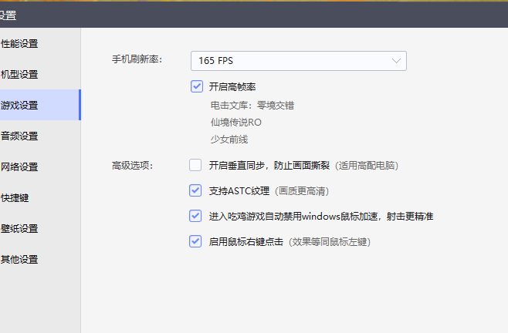This screenshot has height=333, width=508.
Task: Go to the 音频设置 tab
Action: 21,136
